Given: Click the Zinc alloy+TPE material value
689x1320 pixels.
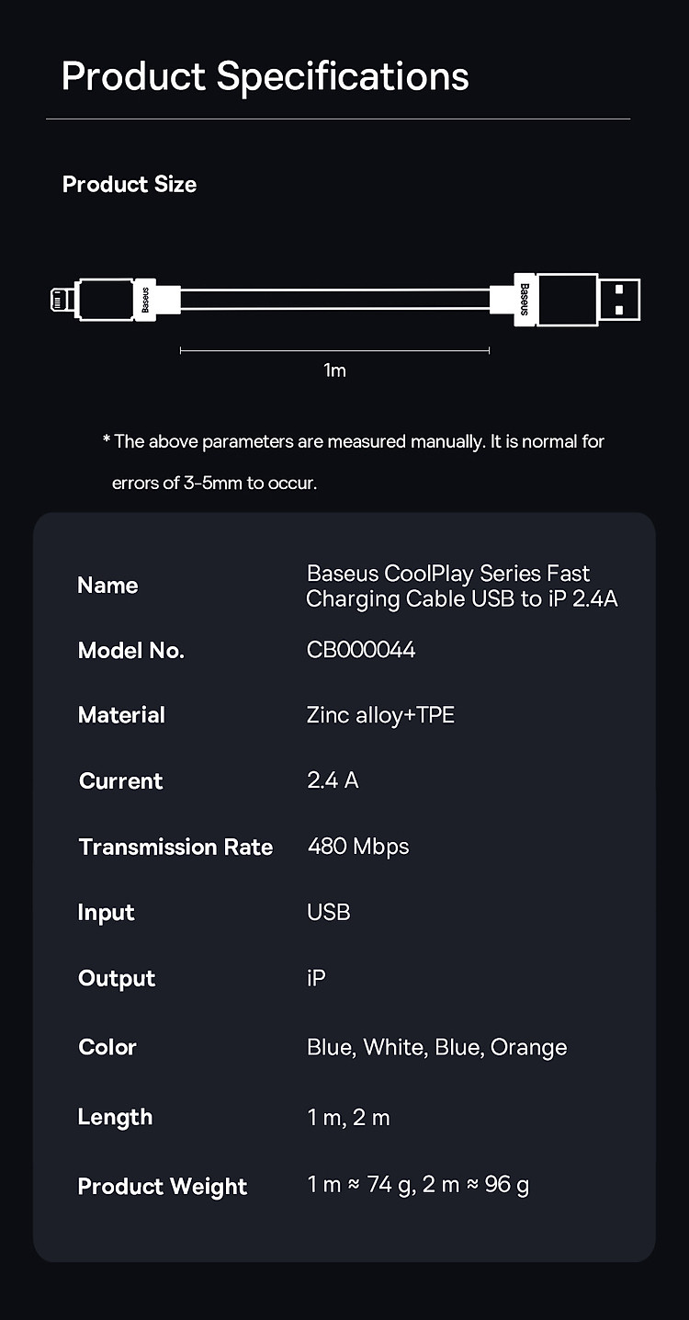Looking at the screenshot, I should click(x=380, y=715).
